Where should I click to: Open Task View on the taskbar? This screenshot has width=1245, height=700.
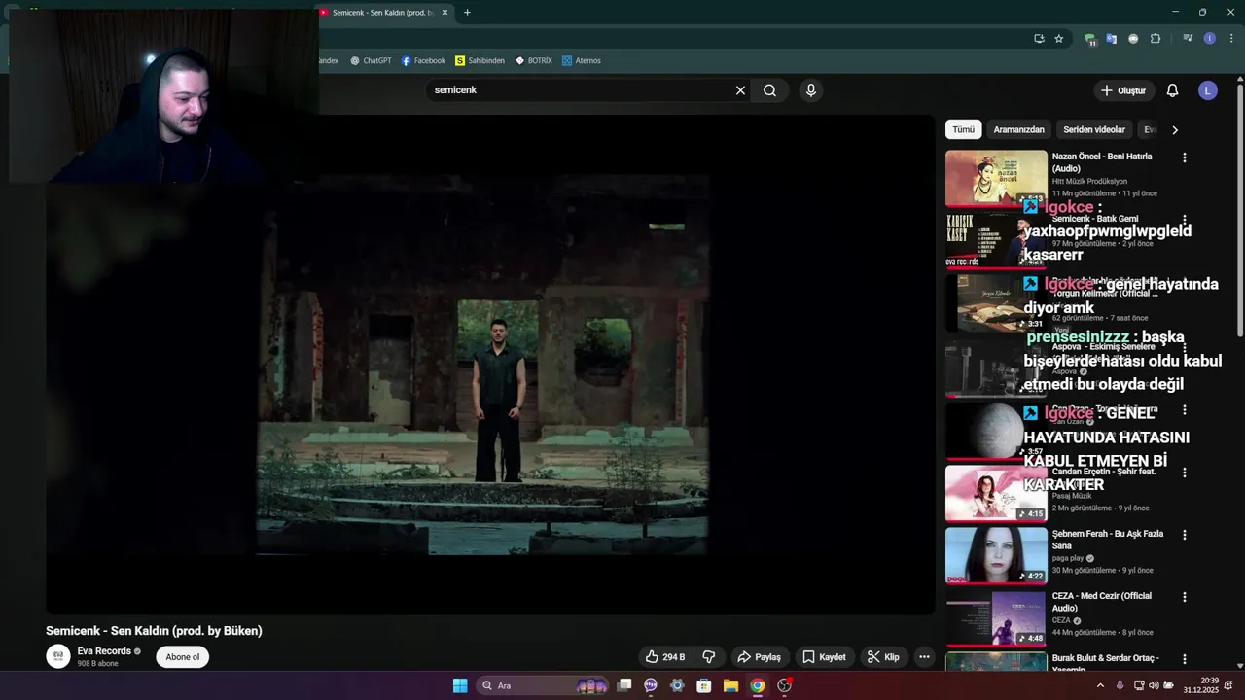coord(624,685)
